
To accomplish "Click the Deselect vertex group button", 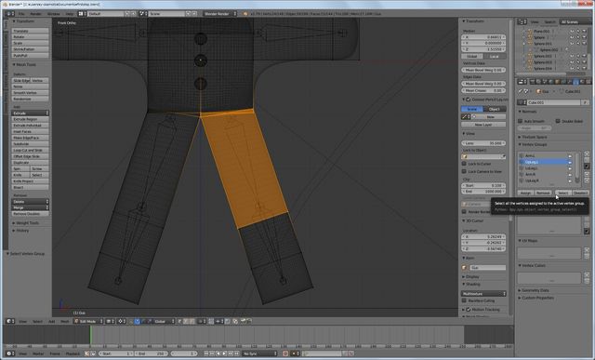I will (x=580, y=193).
